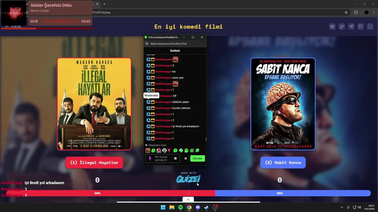Open the emoji picker smiley in chat
The height and width of the screenshot is (212, 378).
click(x=175, y=158)
